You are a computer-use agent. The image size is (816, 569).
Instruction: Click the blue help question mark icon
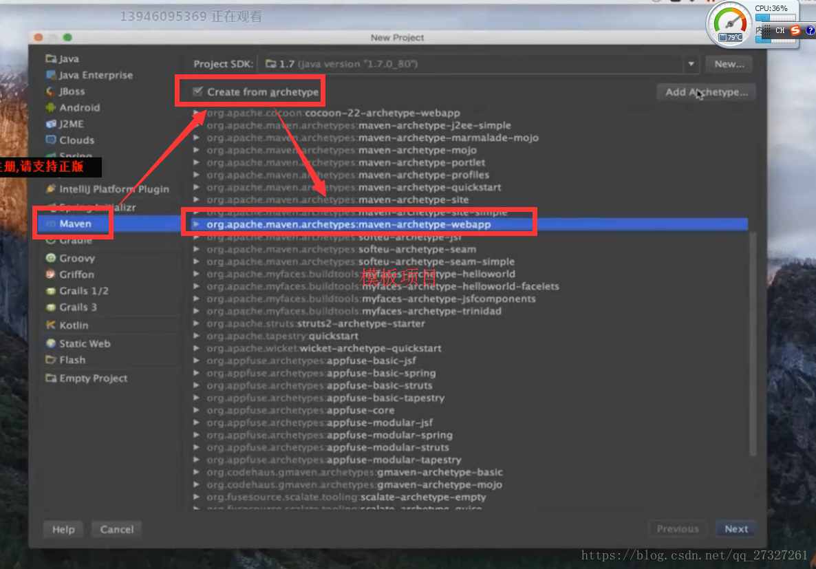[x=810, y=30]
